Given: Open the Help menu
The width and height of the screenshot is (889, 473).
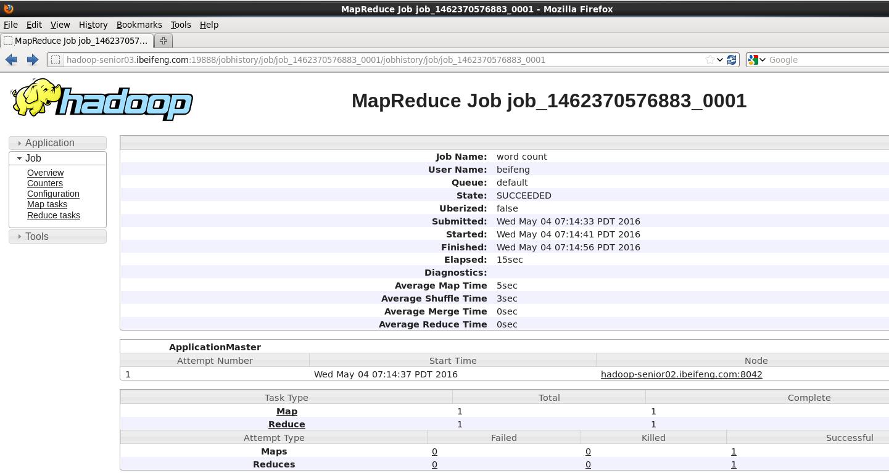Looking at the screenshot, I should pyautogui.click(x=209, y=25).
